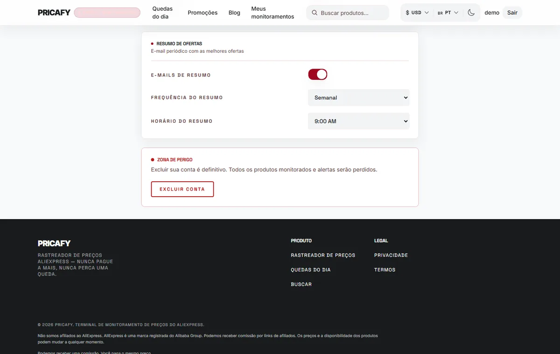Click the Sair logout button
Image resolution: width=560 pixels, height=354 pixels.
[x=512, y=13]
